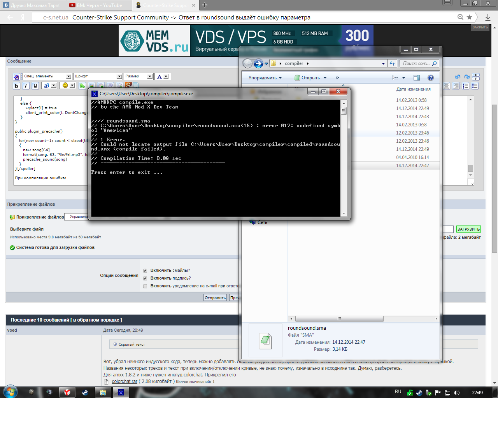This screenshot has height=446, width=498.
Task: Open the 'Размер' size dropdown
Action: click(x=139, y=76)
